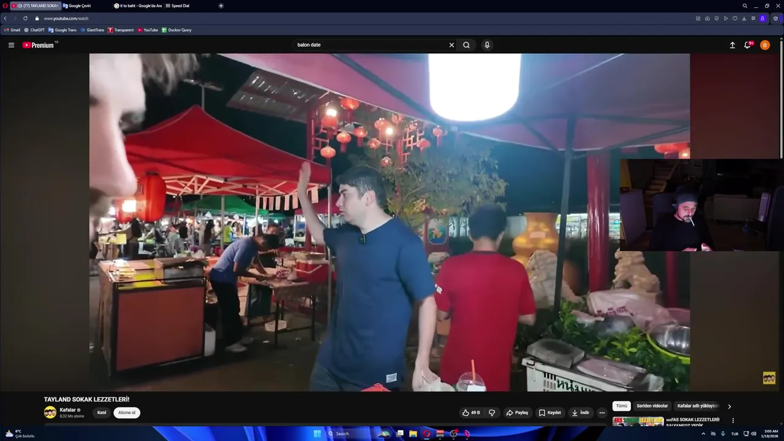Save video with Kaydet button
The image size is (784, 441).
click(550, 413)
